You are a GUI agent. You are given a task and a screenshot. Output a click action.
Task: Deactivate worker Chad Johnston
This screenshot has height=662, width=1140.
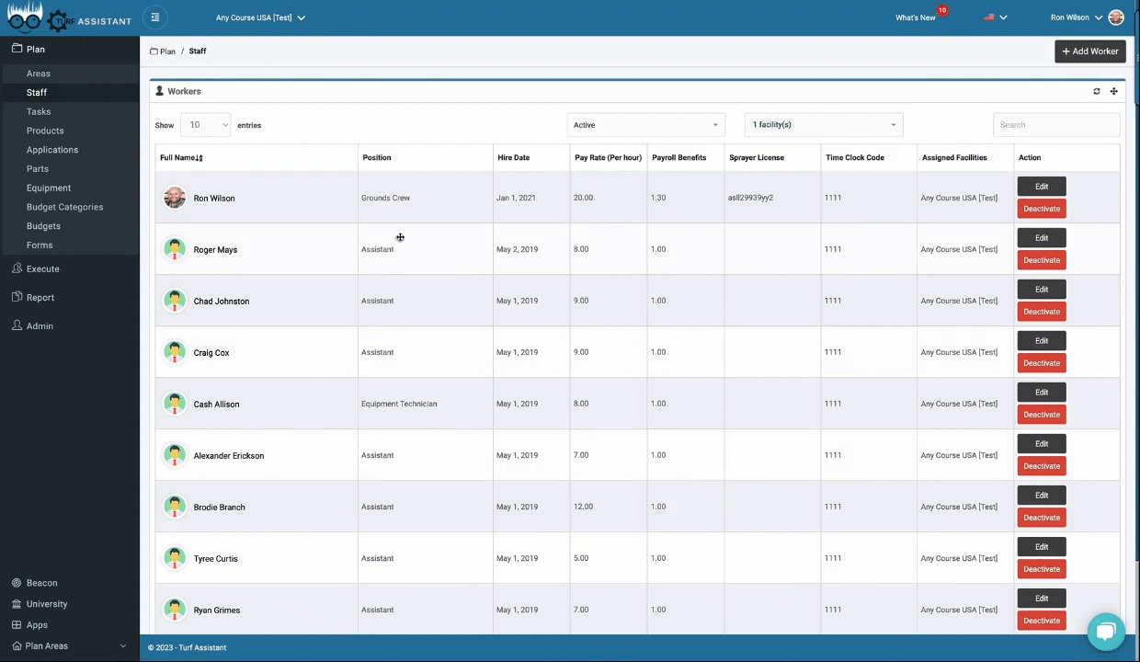1041,311
